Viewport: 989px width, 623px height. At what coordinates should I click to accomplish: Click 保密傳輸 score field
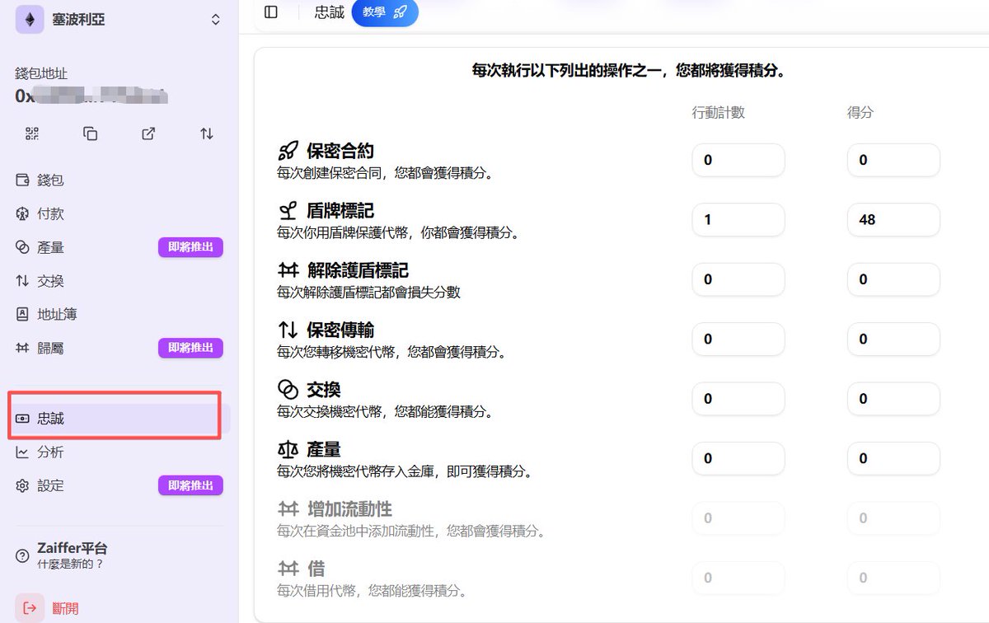893,339
